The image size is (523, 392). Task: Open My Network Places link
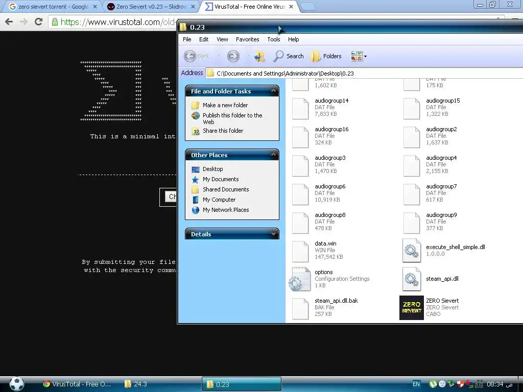pos(226,210)
